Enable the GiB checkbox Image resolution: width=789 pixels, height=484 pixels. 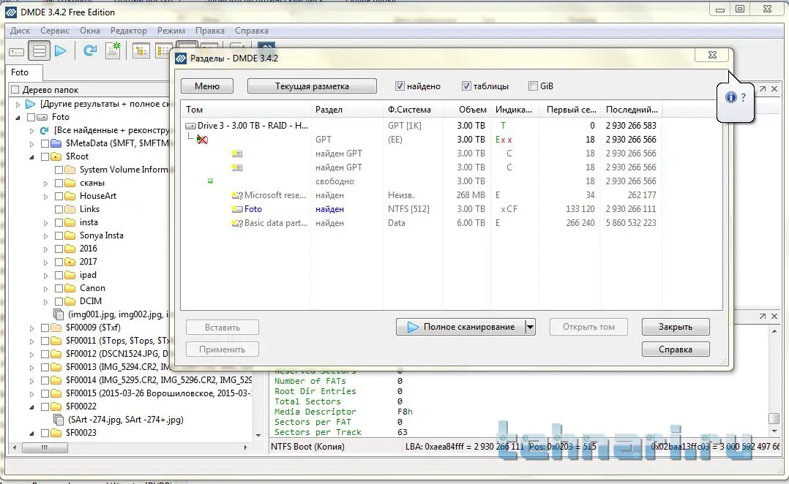point(533,86)
